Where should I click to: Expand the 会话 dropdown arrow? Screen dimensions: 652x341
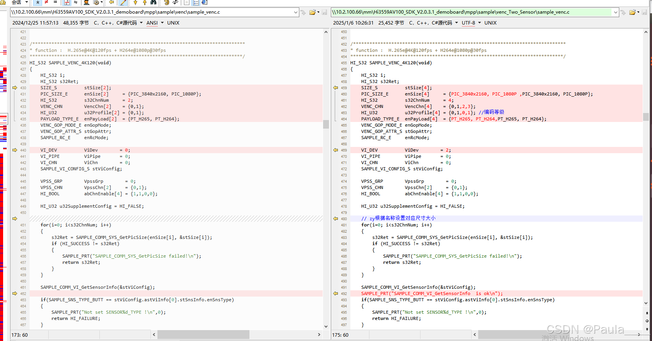(x=27, y=2)
